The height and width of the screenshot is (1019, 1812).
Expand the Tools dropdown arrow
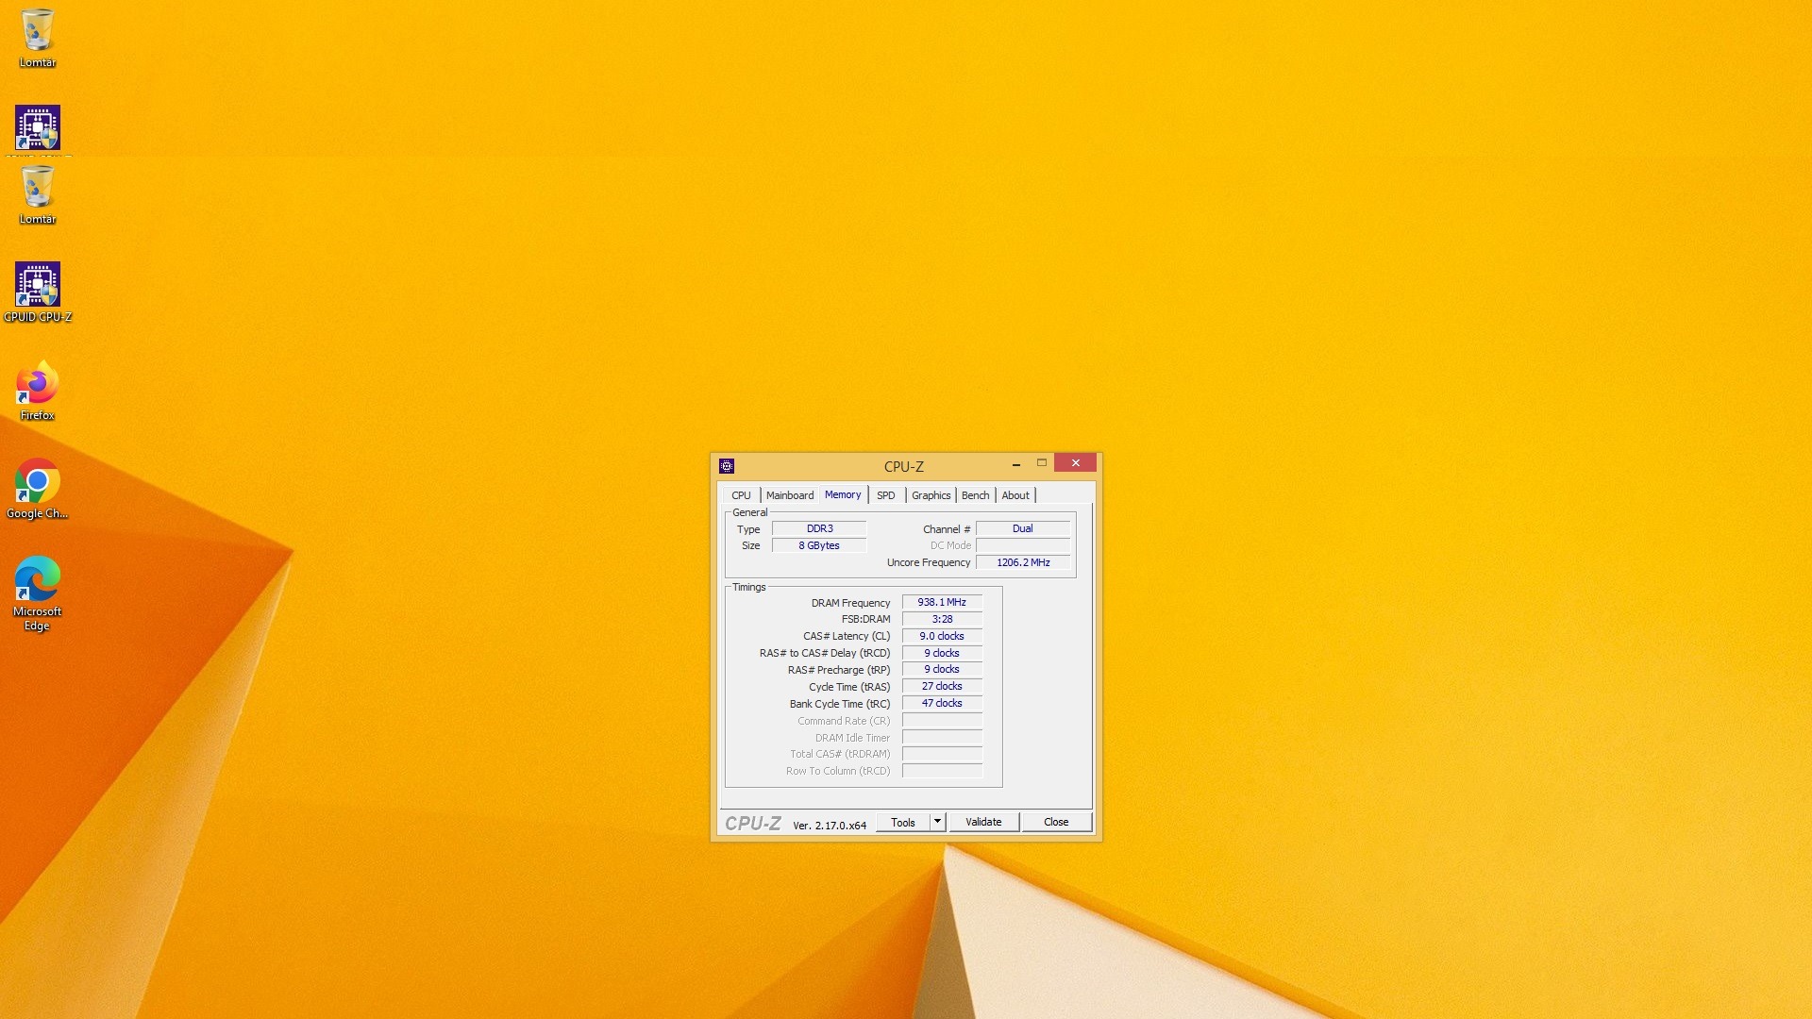pyautogui.click(x=937, y=822)
